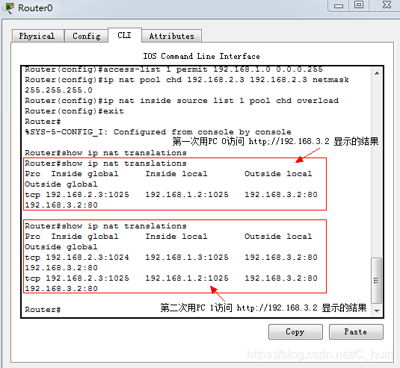Click the Paste button
Viewport: 400px width, 368px height.
pyautogui.click(x=356, y=331)
